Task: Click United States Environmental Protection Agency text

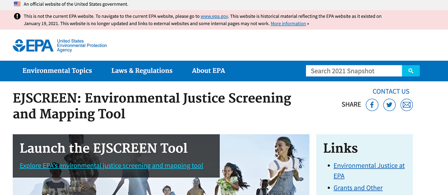Action: (x=82, y=45)
